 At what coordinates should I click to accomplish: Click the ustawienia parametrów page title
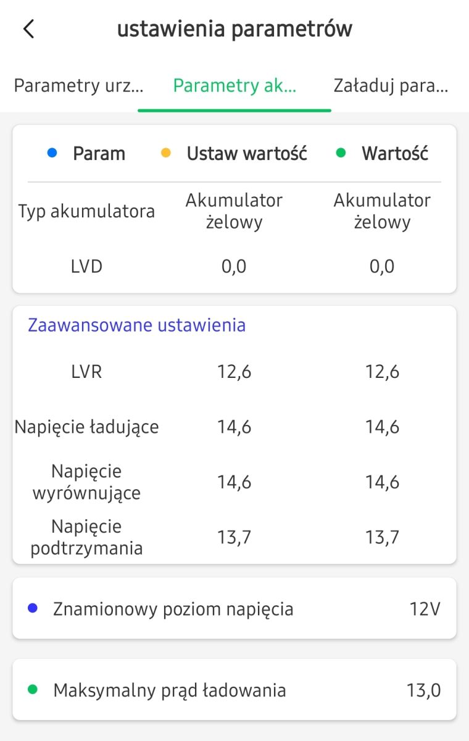[x=234, y=29]
